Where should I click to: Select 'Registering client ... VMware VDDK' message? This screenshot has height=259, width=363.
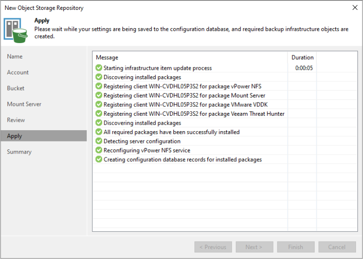pyautogui.click(x=185, y=104)
